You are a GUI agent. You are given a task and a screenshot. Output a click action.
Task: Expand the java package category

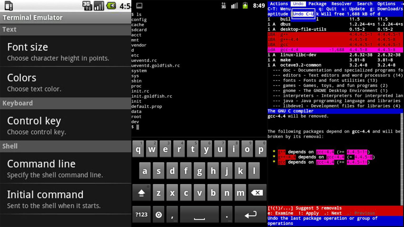click(288, 101)
